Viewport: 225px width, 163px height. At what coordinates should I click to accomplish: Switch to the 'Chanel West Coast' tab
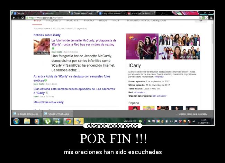pyautogui.click(x=83, y=13)
